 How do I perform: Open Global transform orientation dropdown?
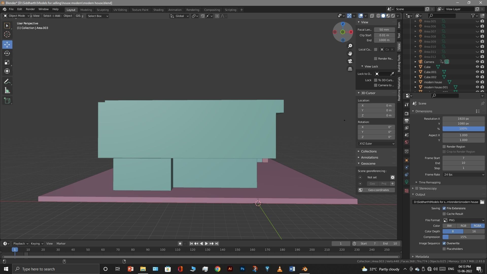tap(180, 16)
